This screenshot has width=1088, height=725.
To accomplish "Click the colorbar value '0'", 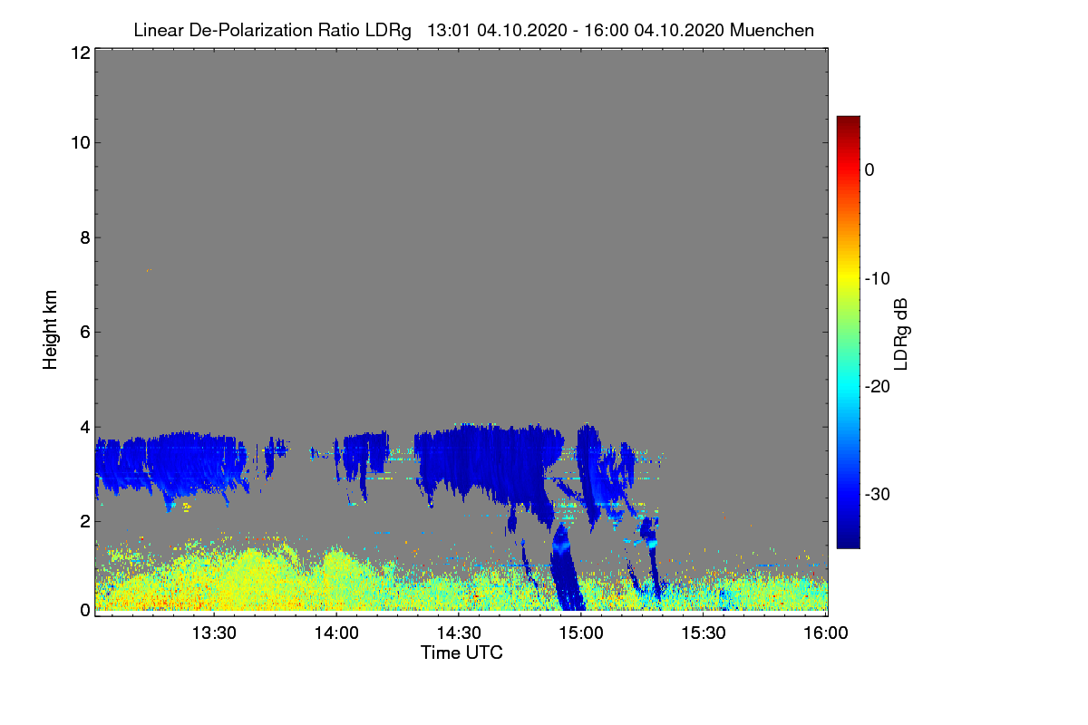I will click(x=870, y=169).
